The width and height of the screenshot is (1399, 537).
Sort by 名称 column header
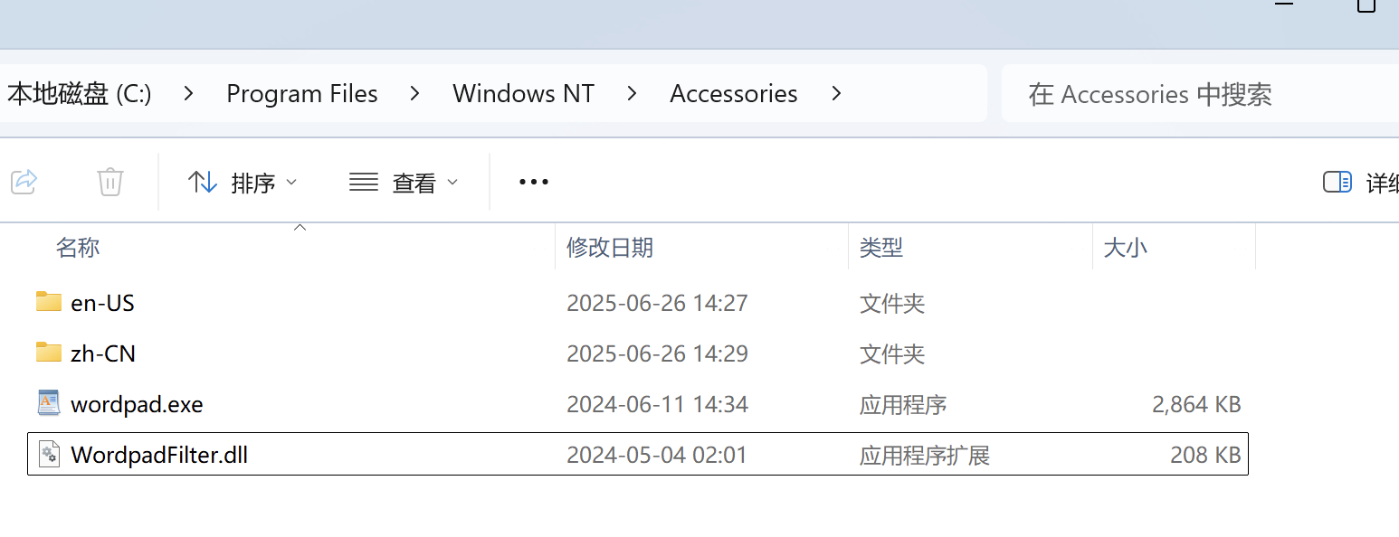78,248
